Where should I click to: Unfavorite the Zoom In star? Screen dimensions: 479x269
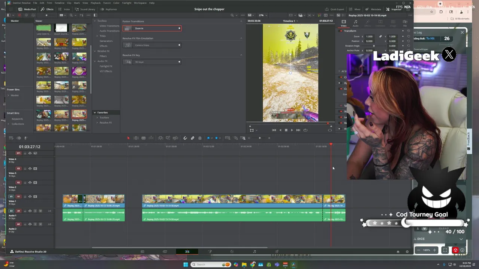pyautogui.click(x=179, y=28)
